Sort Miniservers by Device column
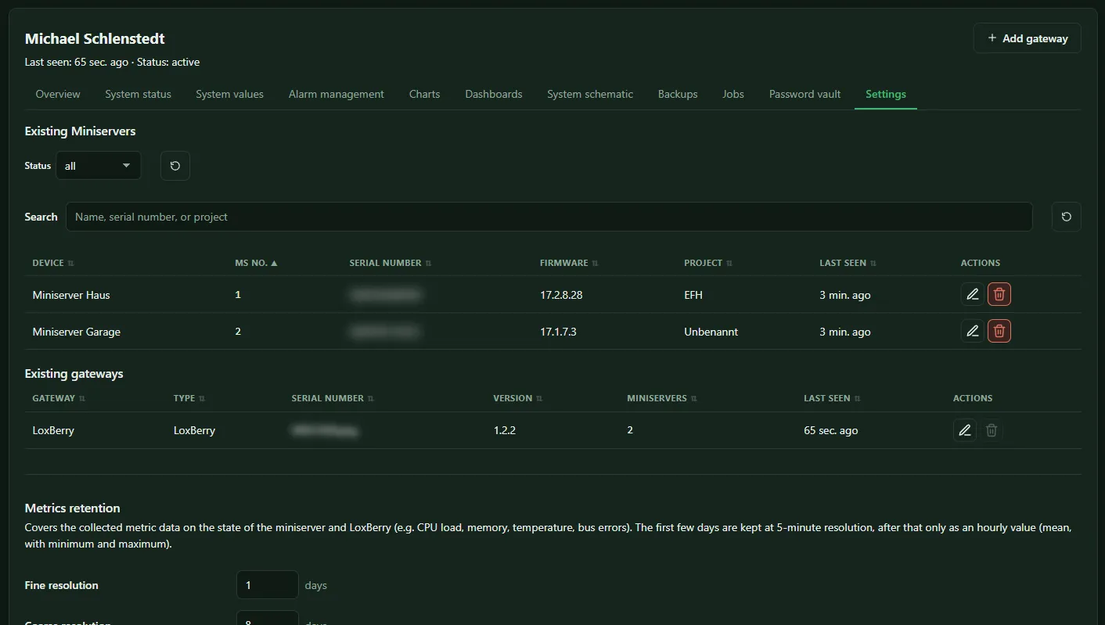1105x625 pixels. [53, 263]
